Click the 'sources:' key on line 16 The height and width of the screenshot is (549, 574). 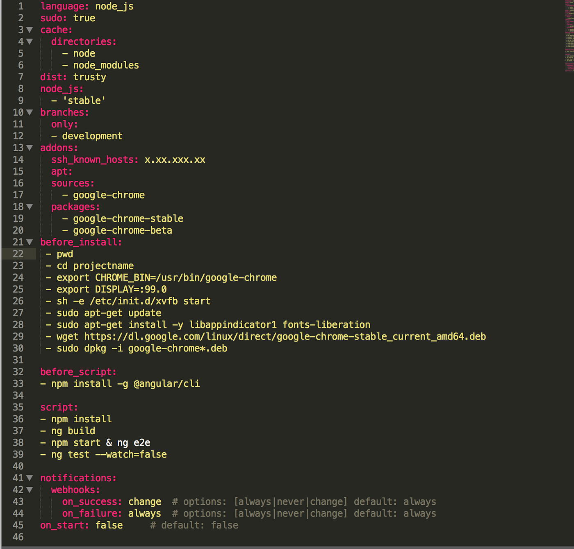tap(73, 183)
